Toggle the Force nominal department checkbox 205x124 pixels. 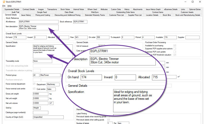pos(34,84)
